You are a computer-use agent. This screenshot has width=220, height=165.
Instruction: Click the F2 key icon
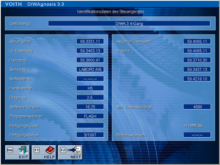click(x=63, y=150)
